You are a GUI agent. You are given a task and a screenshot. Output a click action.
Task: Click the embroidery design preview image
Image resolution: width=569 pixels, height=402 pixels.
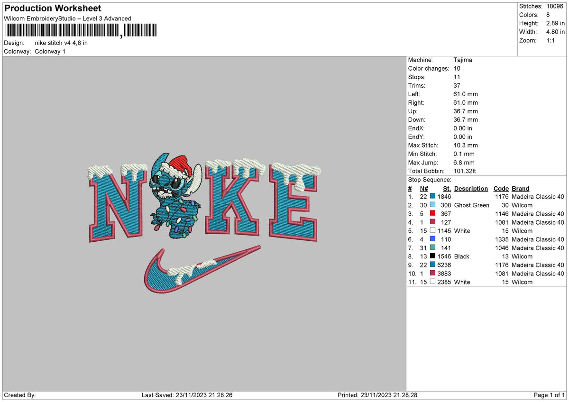tap(204, 224)
